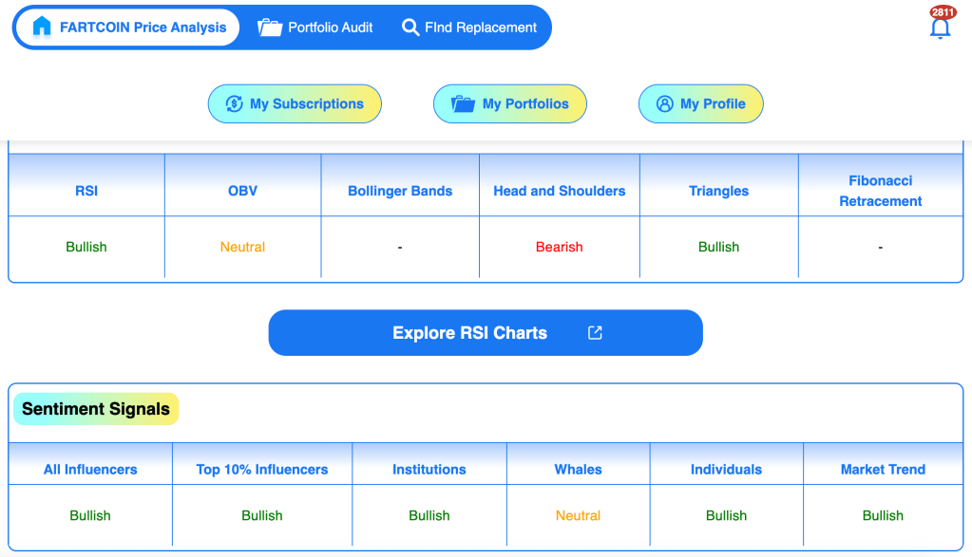The height and width of the screenshot is (557, 972).
Task: Open the notifications bell icon
Action: click(x=940, y=28)
